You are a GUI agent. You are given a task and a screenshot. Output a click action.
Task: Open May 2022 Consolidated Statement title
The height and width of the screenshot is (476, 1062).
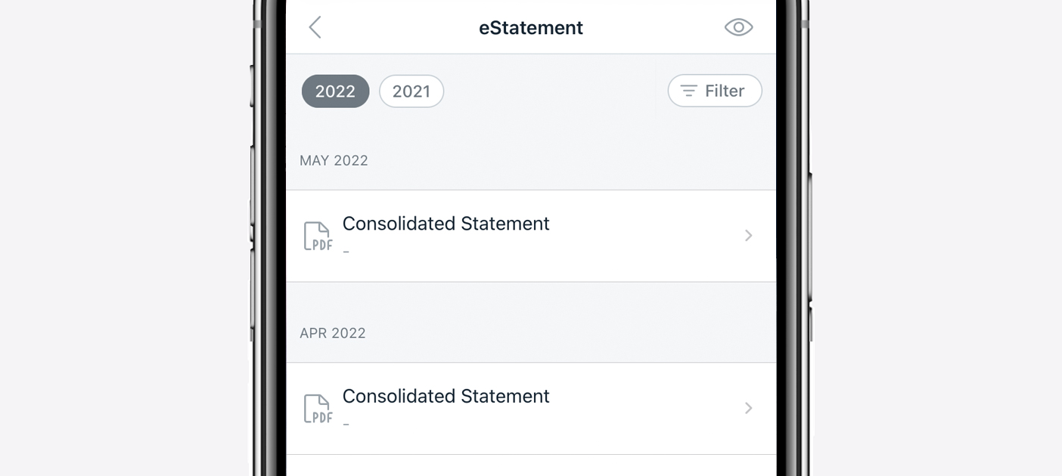tap(446, 224)
